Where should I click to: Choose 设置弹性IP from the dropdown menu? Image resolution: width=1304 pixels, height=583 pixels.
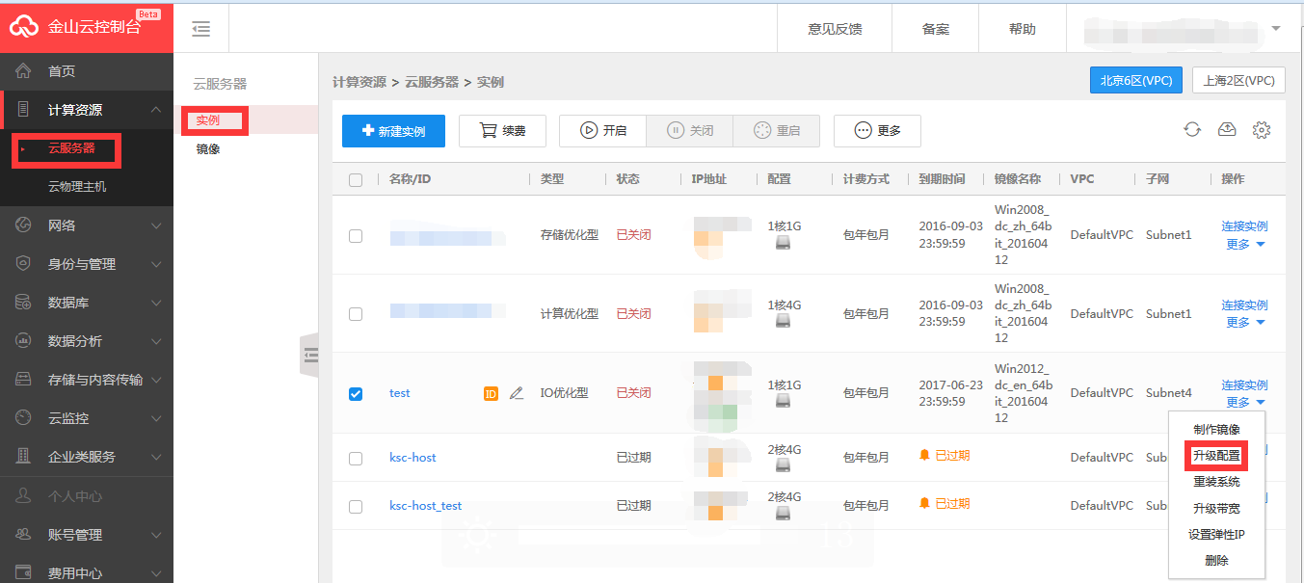click(x=1216, y=534)
